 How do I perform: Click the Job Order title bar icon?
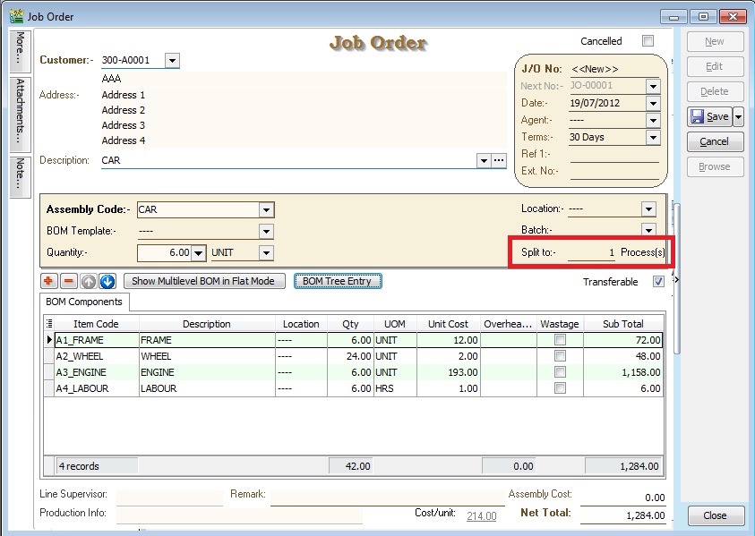[15, 16]
